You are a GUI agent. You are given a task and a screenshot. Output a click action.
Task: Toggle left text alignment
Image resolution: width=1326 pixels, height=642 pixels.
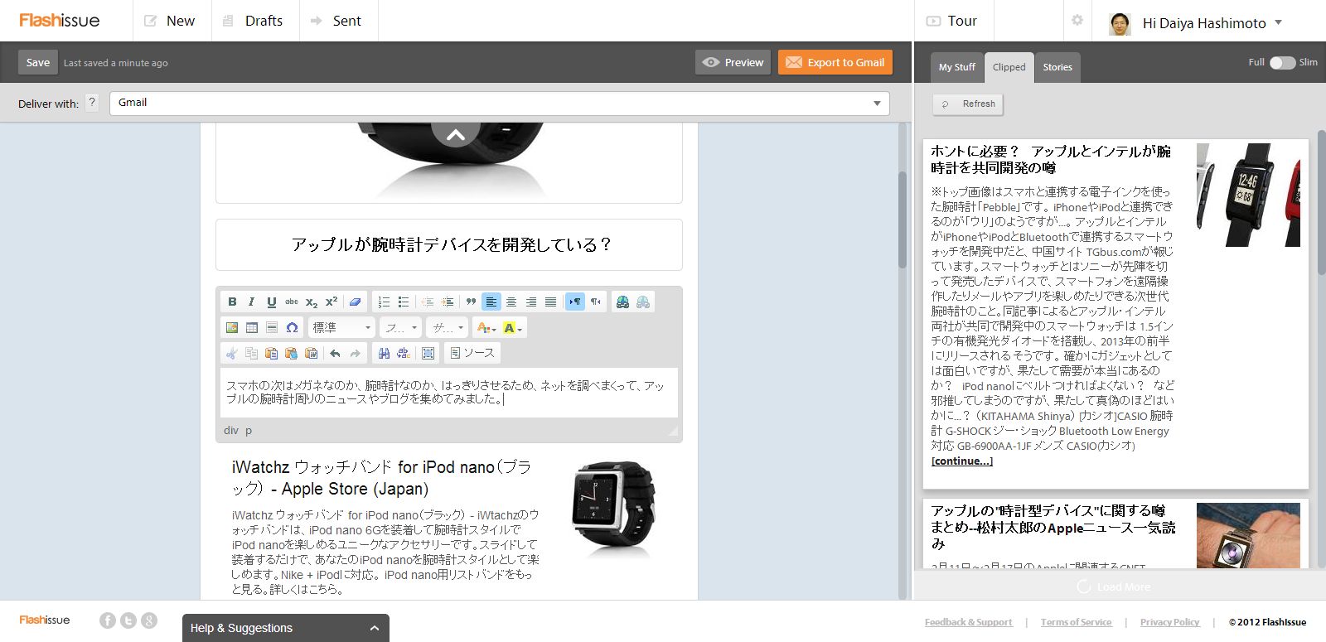pos(491,302)
